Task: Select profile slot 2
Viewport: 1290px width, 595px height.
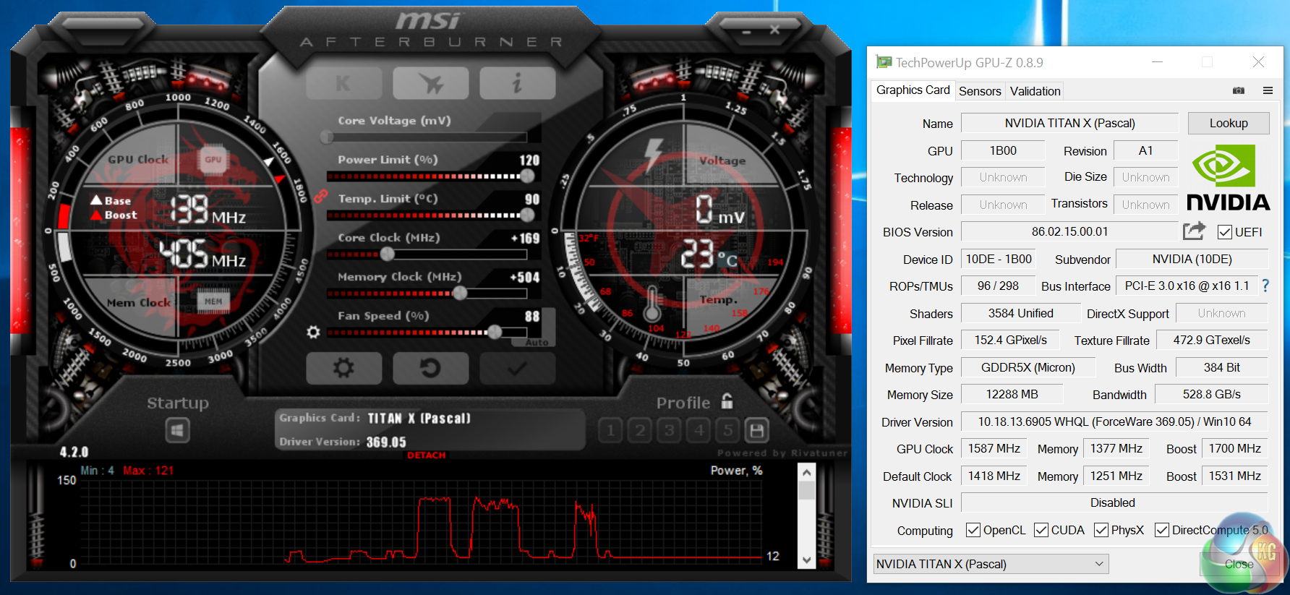Action: tap(640, 431)
